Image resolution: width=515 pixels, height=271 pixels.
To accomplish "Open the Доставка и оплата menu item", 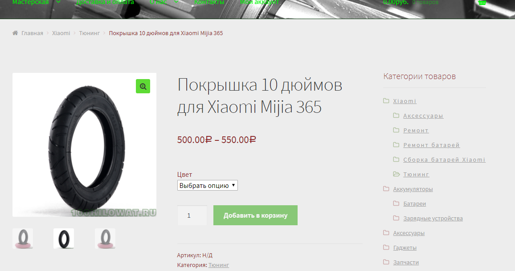I will pos(105,2).
